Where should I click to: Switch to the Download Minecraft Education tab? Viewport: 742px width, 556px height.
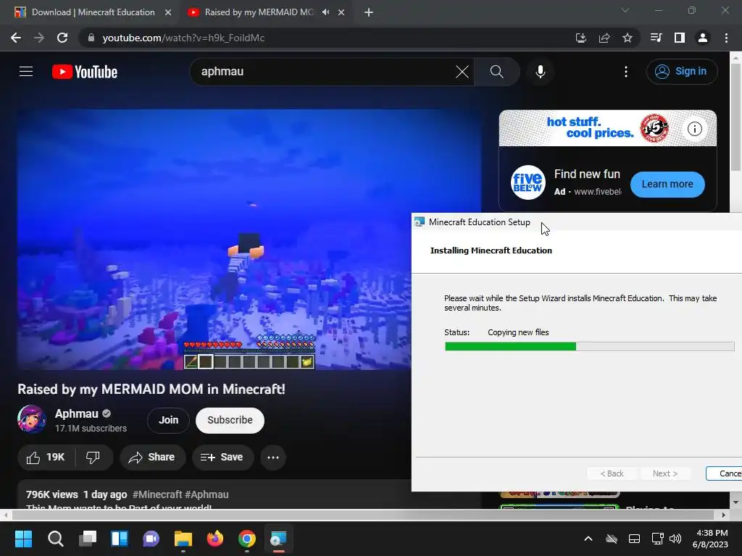(x=93, y=12)
